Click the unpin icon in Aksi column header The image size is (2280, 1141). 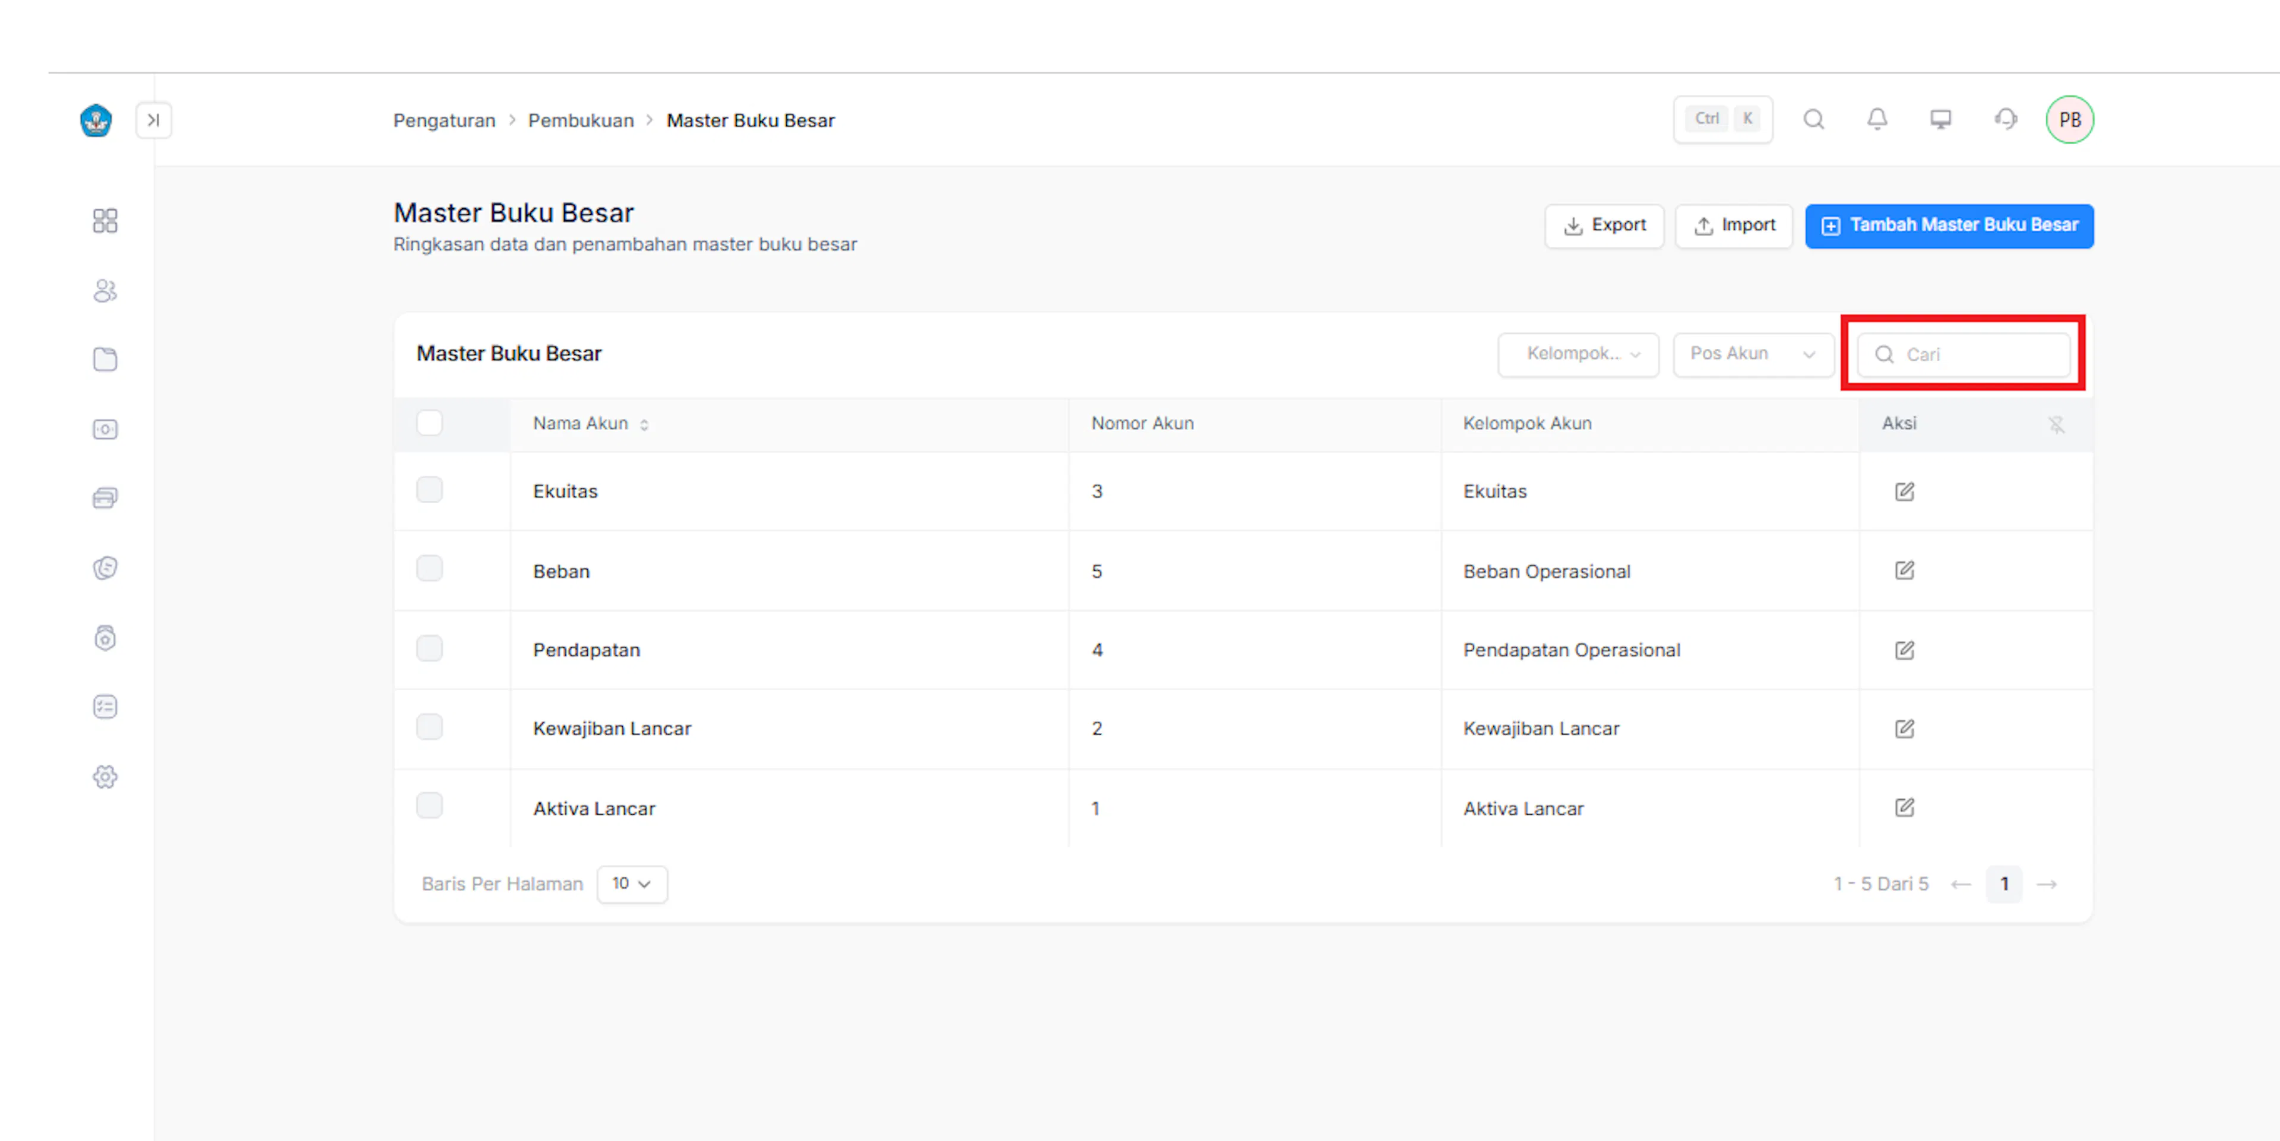[x=2056, y=425]
